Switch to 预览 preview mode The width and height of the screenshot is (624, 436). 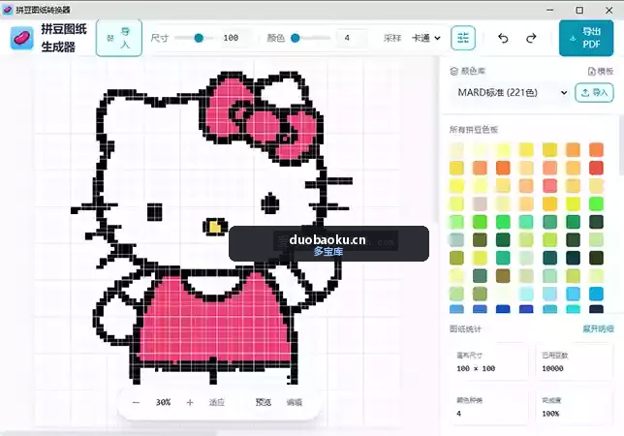[263, 403]
